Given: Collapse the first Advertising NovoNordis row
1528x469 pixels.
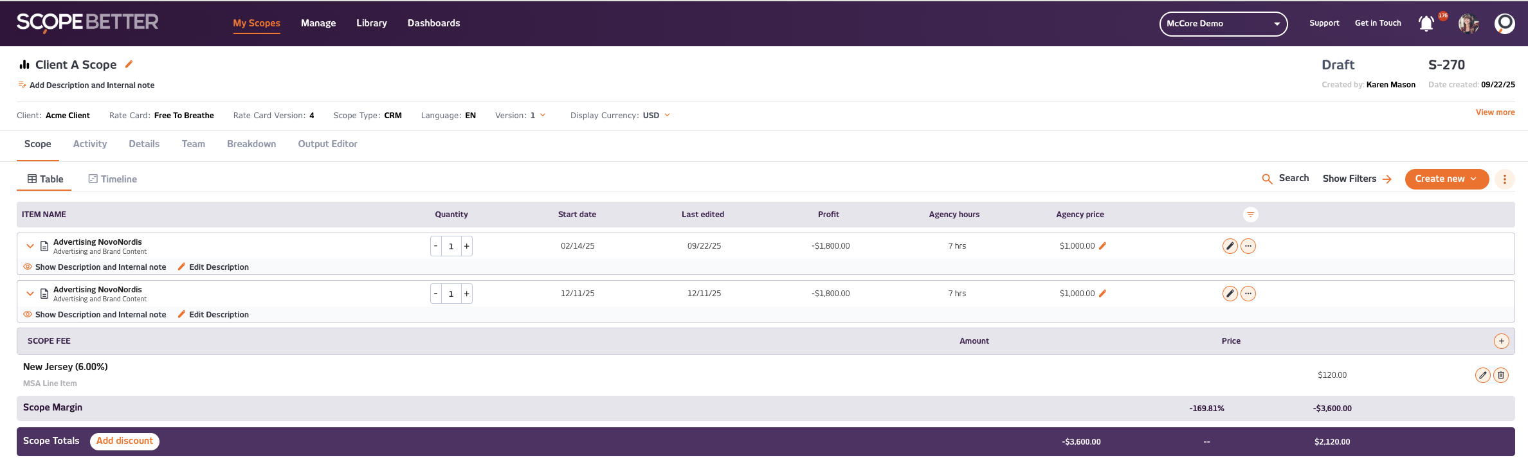Looking at the screenshot, I should (30, 246).
